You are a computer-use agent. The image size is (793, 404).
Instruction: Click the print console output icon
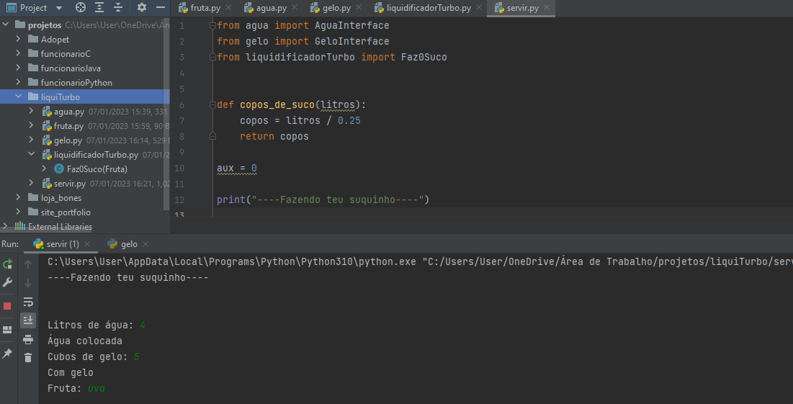click(28, 339)
